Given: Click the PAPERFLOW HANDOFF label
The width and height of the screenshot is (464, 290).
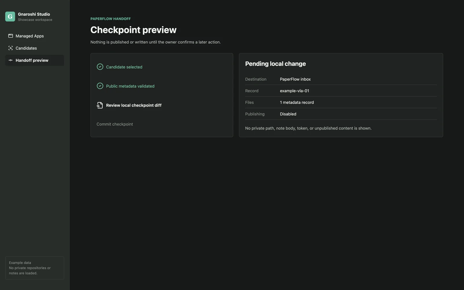Looking at the screenshot, I should [x=110, y=19].
